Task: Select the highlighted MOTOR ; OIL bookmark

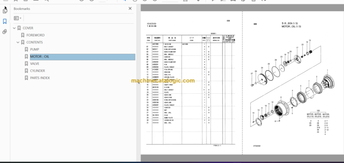Action: point(82,57)
